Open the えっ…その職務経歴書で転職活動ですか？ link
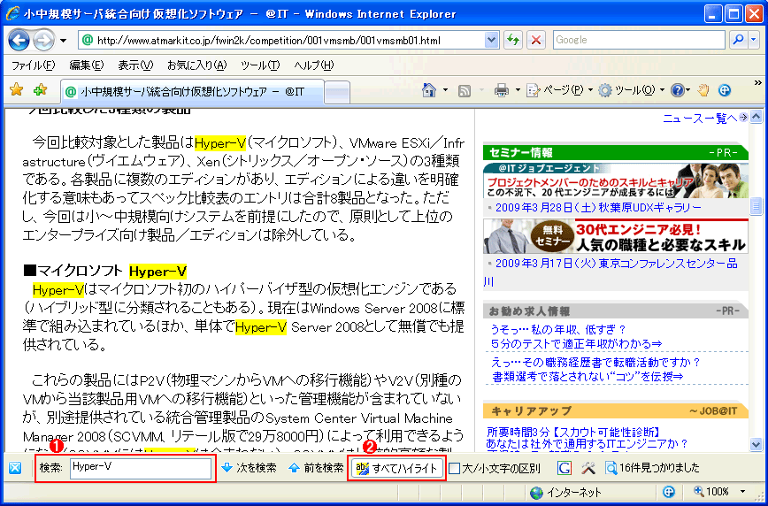 (x=595, y=363)
